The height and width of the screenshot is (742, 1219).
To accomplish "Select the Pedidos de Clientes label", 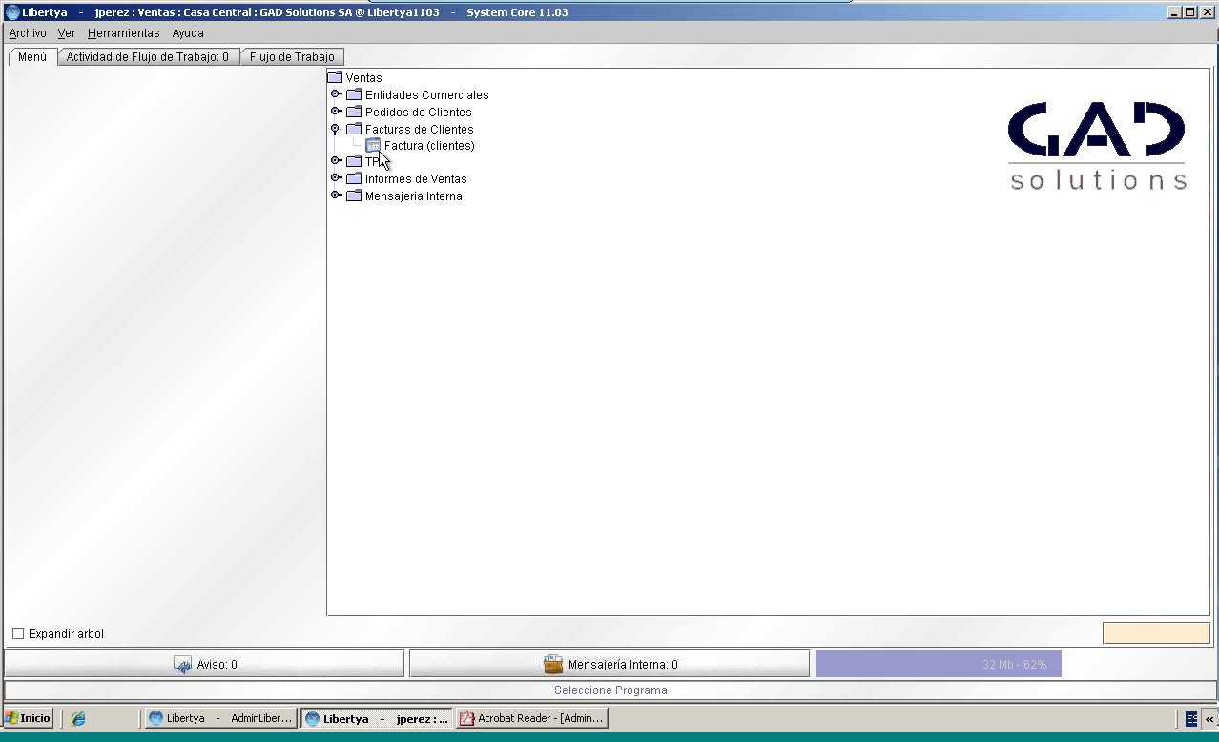I will point(419,113).
